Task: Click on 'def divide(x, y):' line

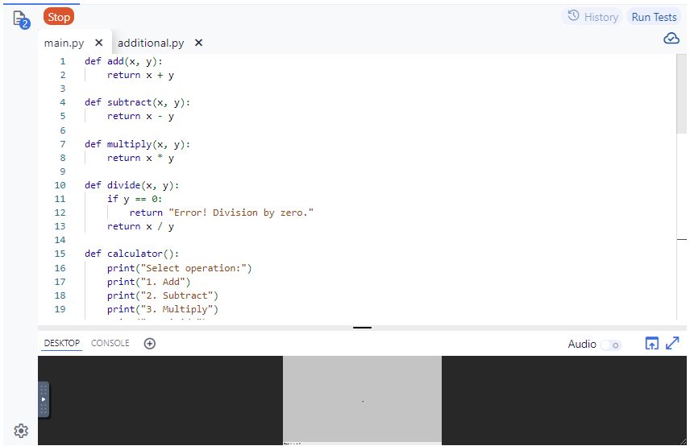Action: click(132, 185)
